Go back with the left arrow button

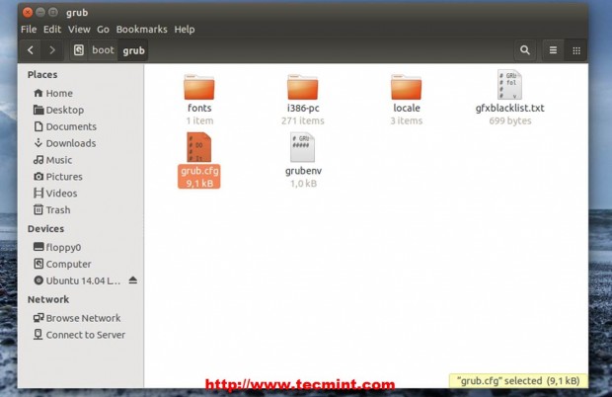[x=31, y=50]
